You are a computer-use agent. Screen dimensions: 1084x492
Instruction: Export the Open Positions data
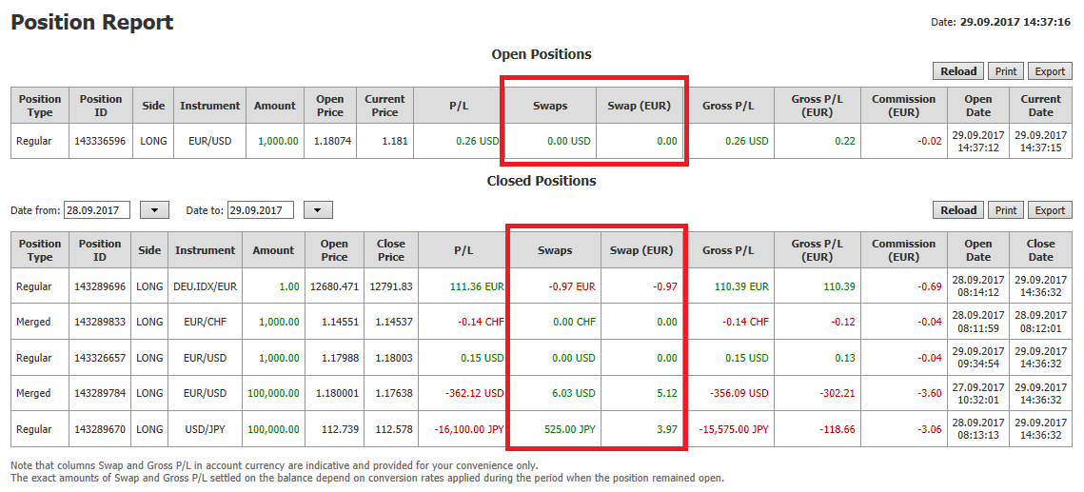pyautogui.click(x=1050, y=71)
